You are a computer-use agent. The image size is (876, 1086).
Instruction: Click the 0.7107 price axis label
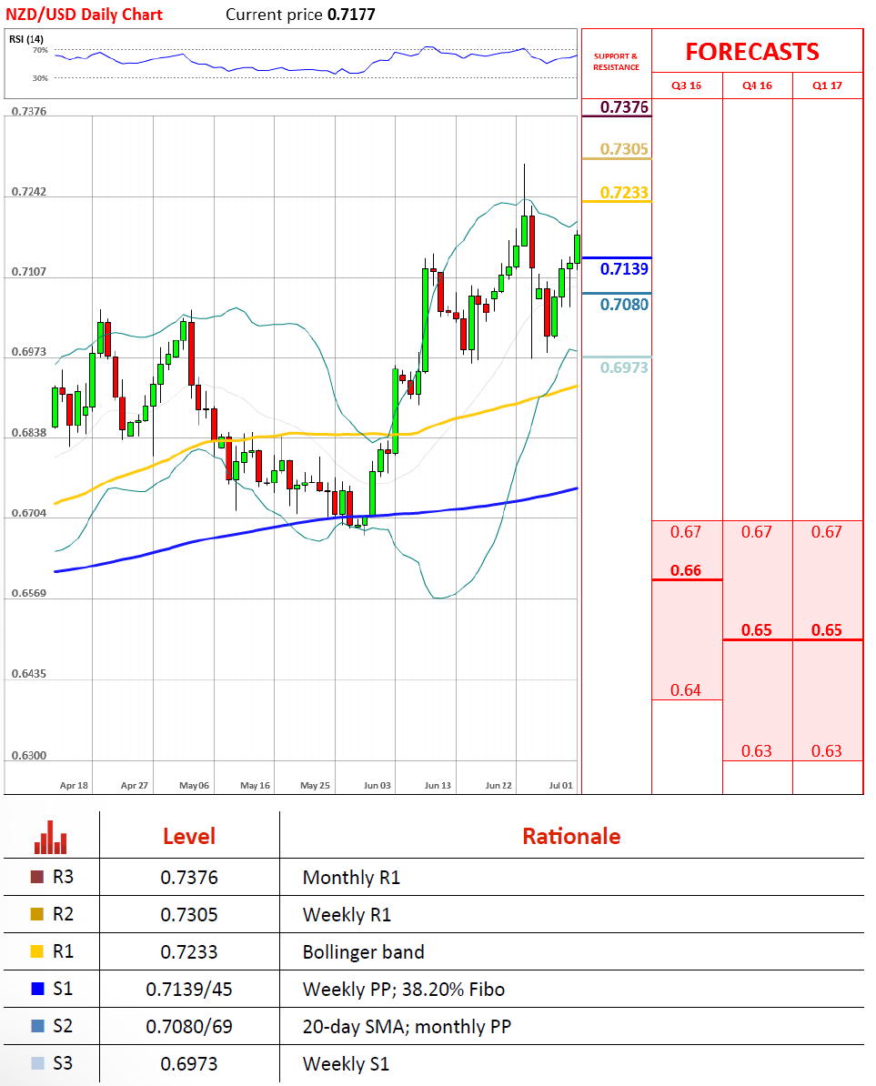(x=29, y=272)
